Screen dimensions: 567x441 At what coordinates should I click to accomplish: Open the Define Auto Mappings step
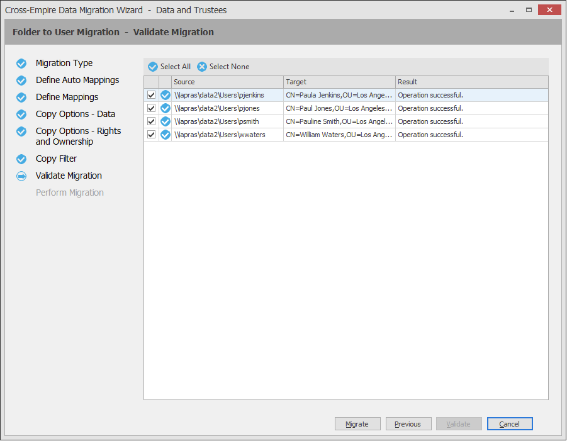tap(77, 81)
